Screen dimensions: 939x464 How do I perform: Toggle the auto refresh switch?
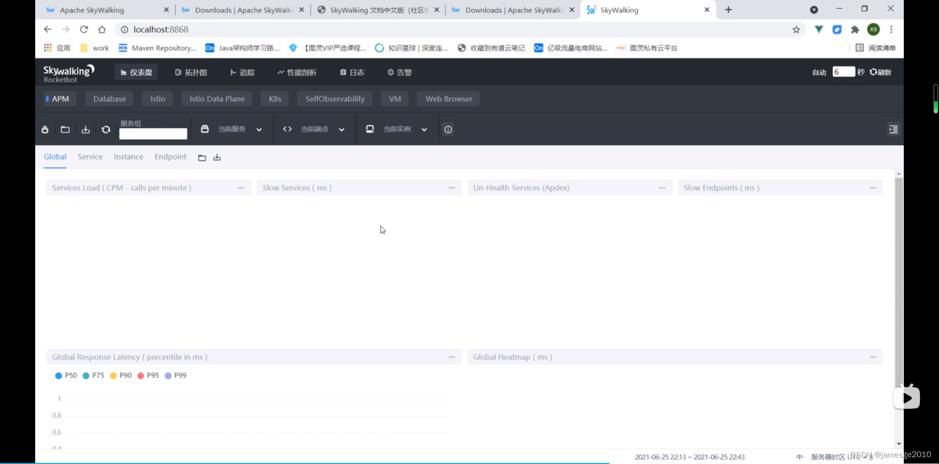pyautogui.click(x=819, y=72)
